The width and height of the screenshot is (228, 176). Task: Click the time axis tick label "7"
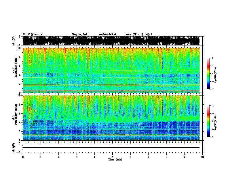click(149, 157)
